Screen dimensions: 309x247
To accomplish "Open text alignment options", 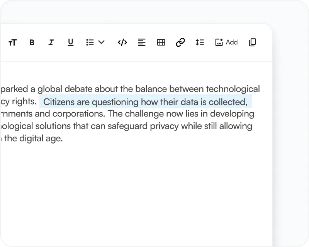I will 142,42.
